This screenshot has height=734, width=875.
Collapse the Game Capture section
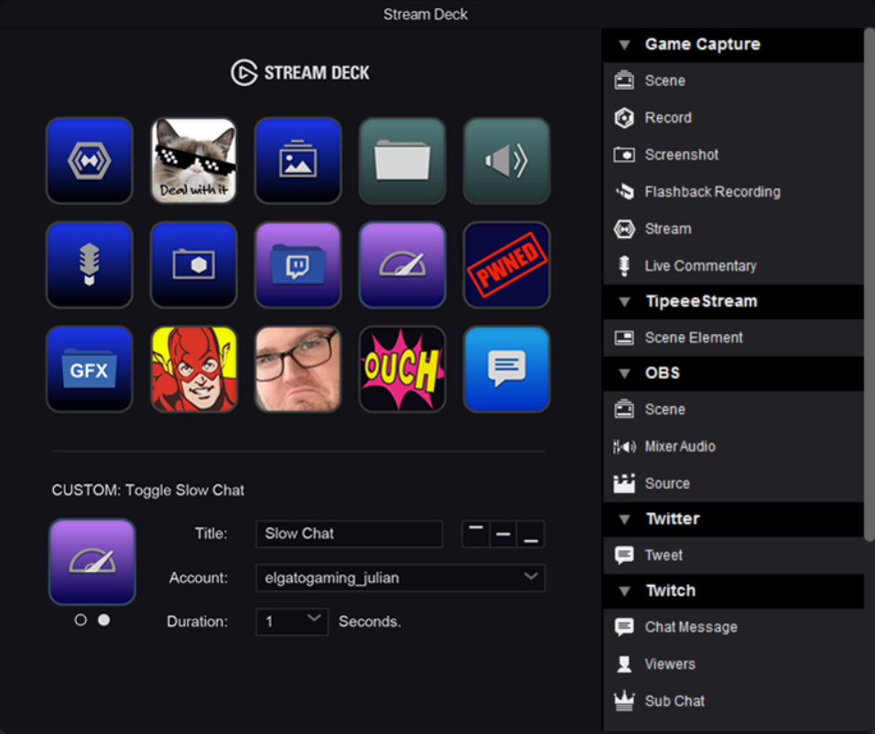pos(624,45)
